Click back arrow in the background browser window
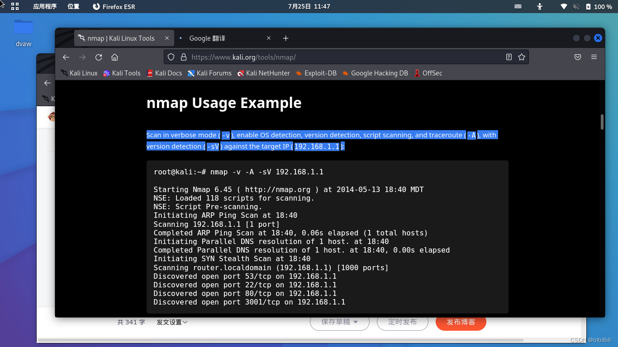 47,83
